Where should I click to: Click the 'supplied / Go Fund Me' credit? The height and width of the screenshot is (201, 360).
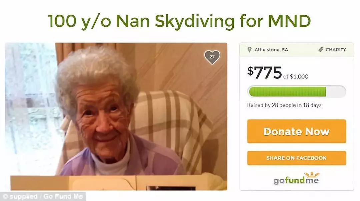[43, 197]
